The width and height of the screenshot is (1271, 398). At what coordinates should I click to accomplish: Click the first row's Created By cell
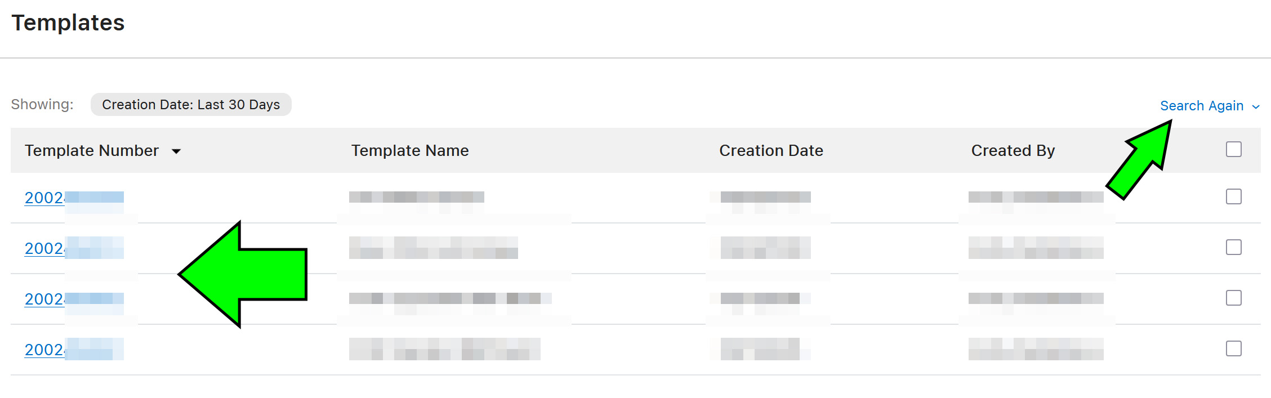point(1036,197)
